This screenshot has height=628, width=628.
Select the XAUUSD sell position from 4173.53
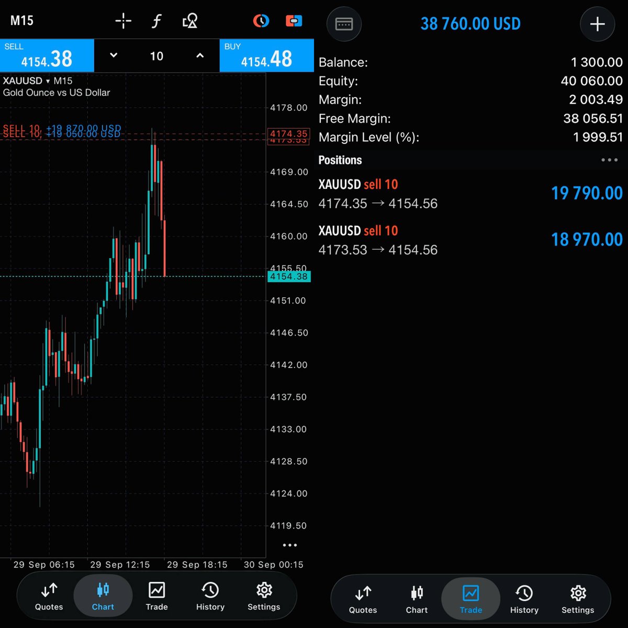pyautogui.click(x=471, y=240)
